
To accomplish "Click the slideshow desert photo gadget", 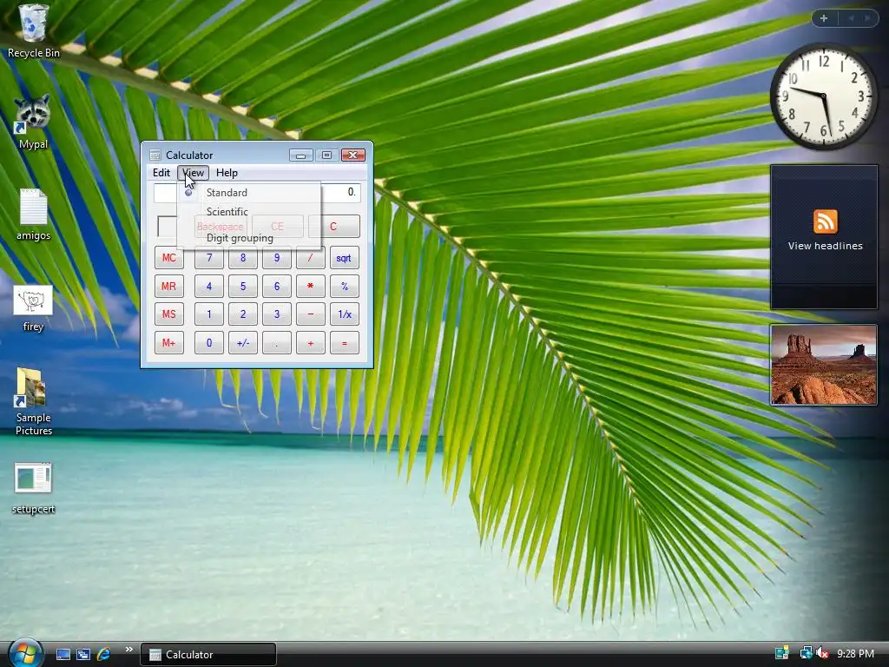I will coord(823,365).
